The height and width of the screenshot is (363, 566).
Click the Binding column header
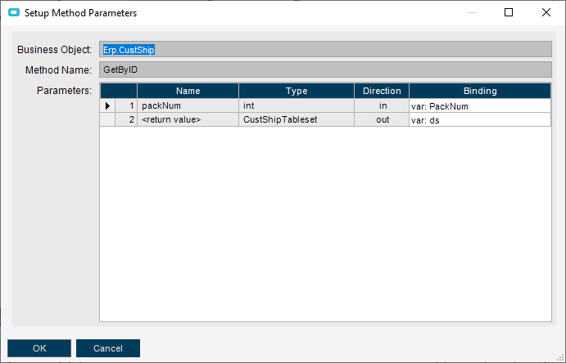(x=479, y=91)
